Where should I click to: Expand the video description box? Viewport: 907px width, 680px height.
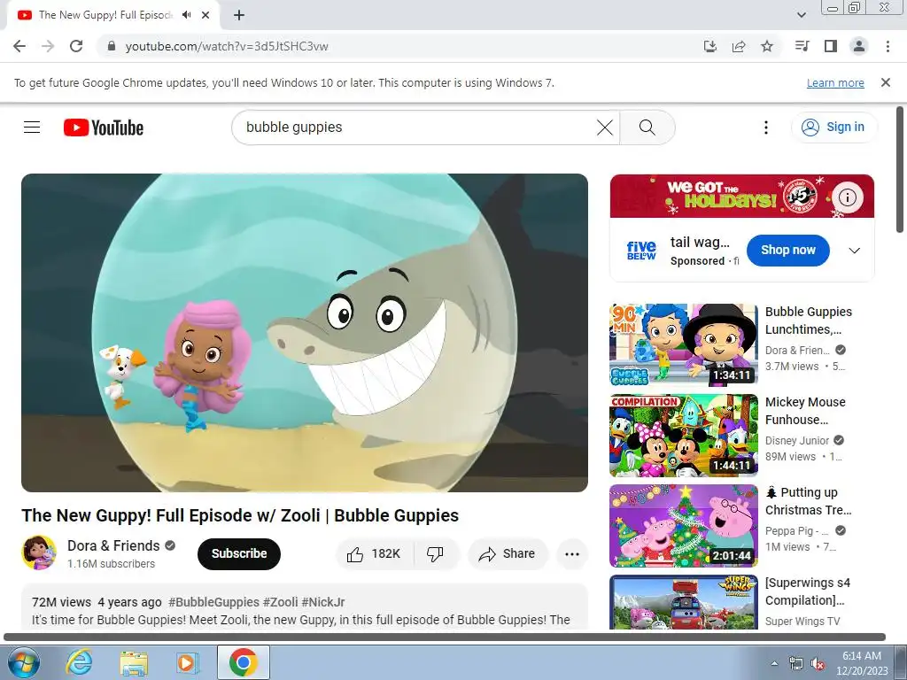click(x=305, y=607)
